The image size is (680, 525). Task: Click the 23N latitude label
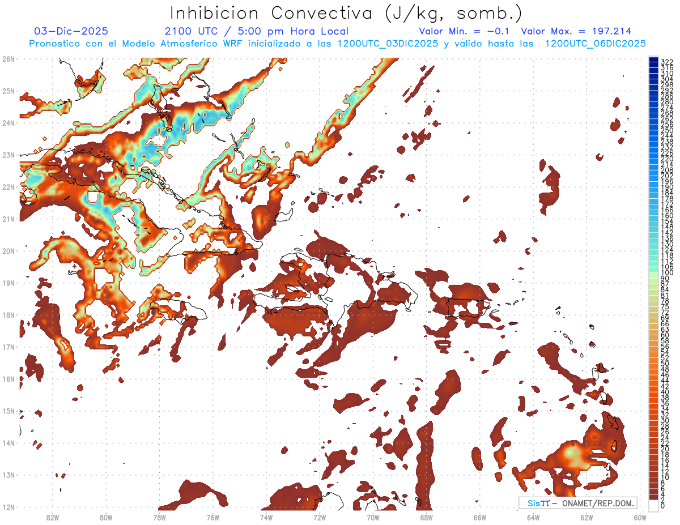coord(8,155)
